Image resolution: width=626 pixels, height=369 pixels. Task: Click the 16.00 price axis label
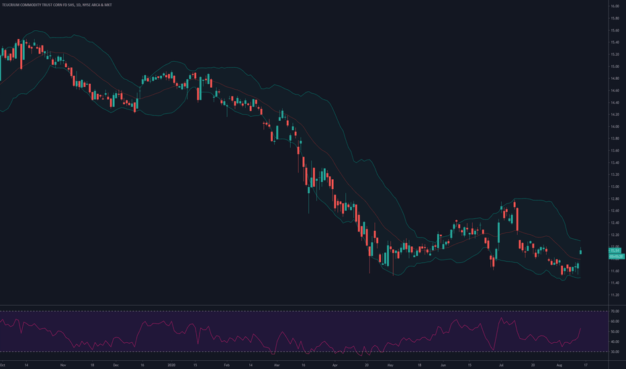(x=615, y=6)
